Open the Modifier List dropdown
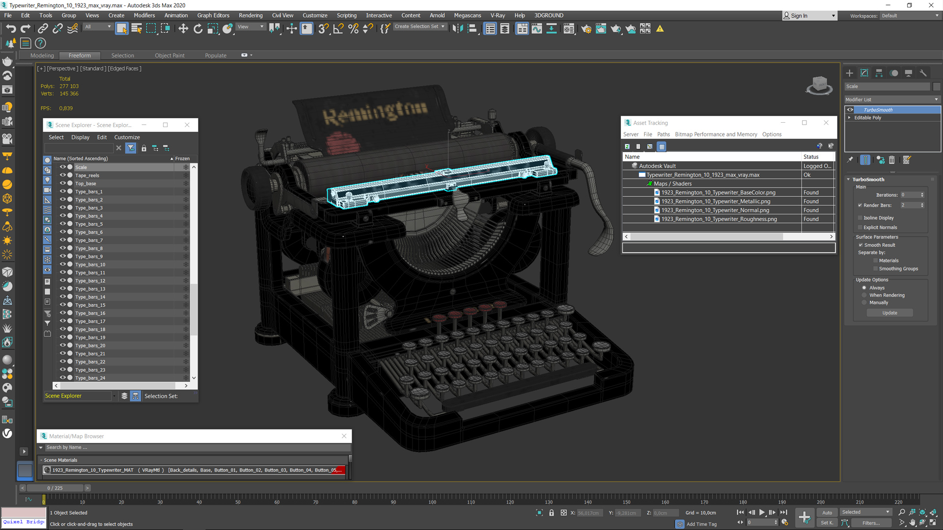 tap(892, 99)
